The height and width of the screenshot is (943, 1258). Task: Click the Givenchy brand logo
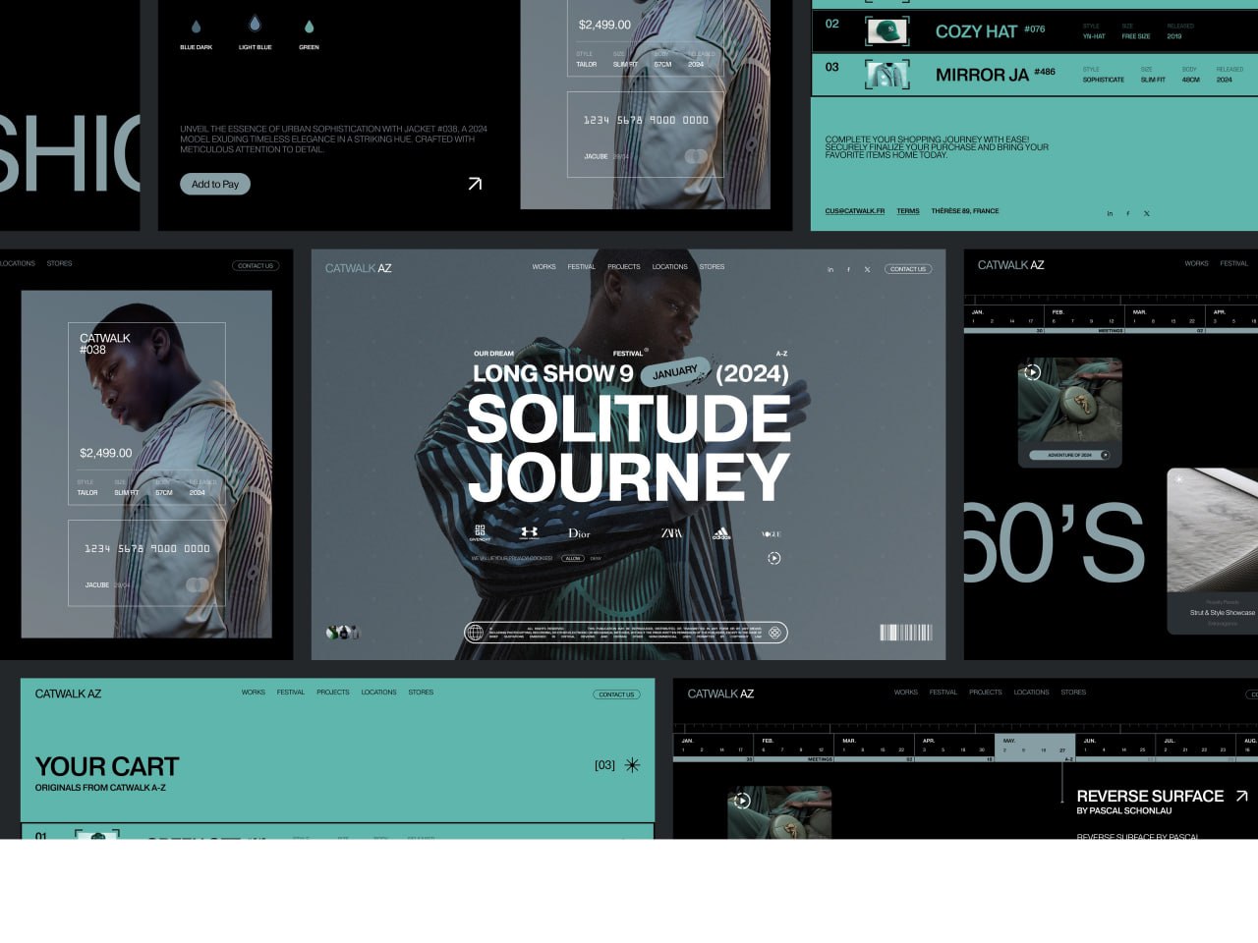(x=480, y=533)
